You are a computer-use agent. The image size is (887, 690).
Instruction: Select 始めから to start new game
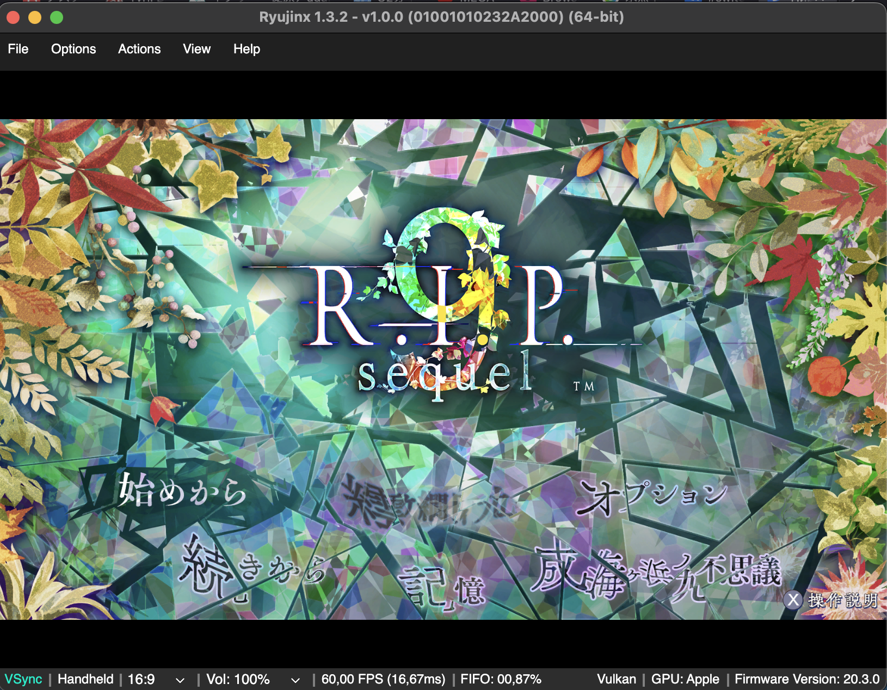[x=182, y=491]
